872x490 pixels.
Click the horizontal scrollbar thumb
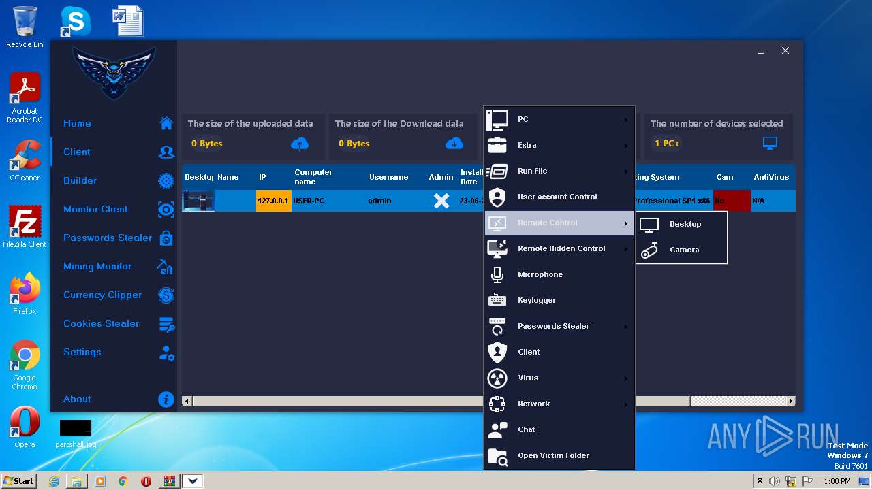441,402
